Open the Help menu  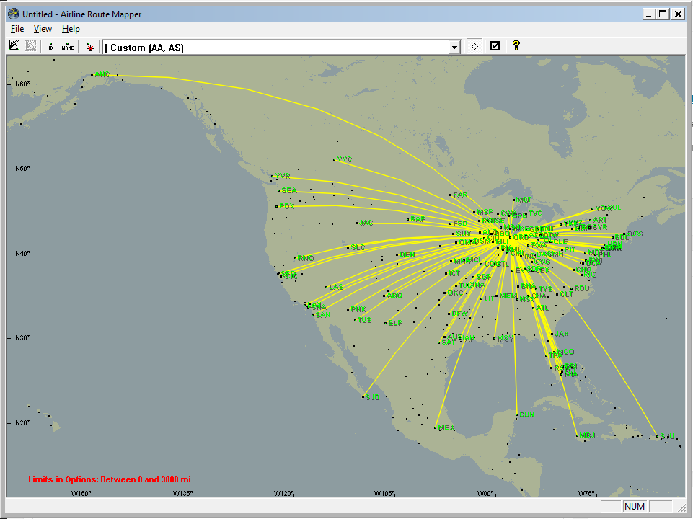pyautogui.click(x=71, y=29)
